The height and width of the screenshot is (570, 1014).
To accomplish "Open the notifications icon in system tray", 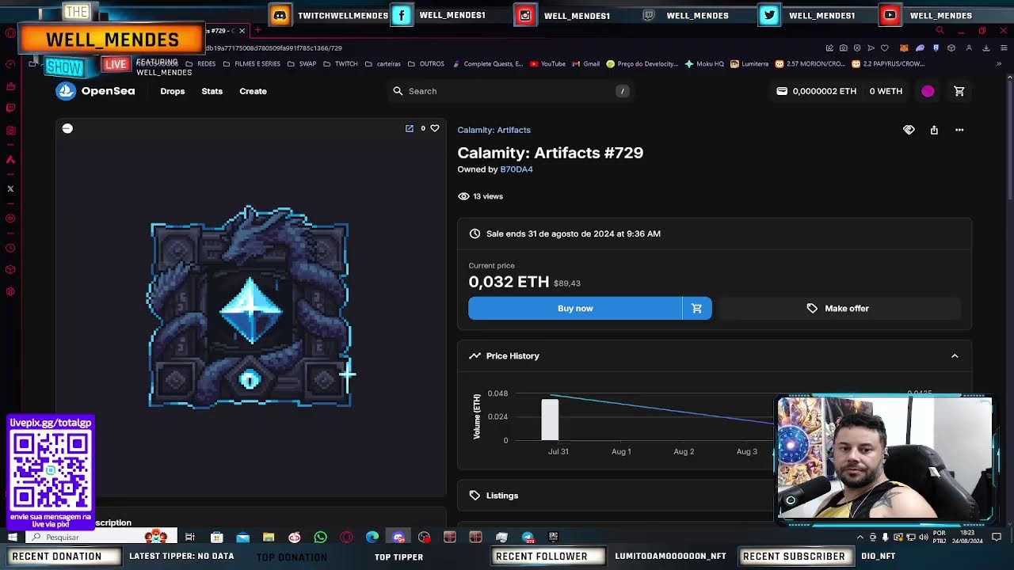I will coord(997,537).
